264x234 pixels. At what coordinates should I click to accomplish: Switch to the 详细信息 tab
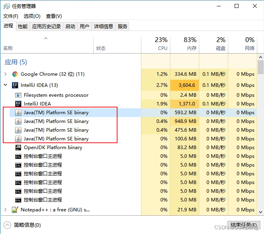click(104, 27)
